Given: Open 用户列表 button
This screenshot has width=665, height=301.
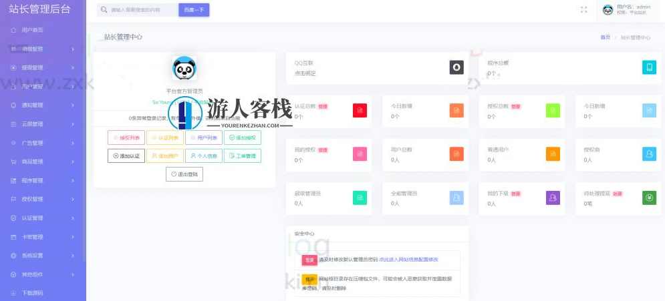Looking at the screenshot, I should pyautogui.click(x=204, y=137).
